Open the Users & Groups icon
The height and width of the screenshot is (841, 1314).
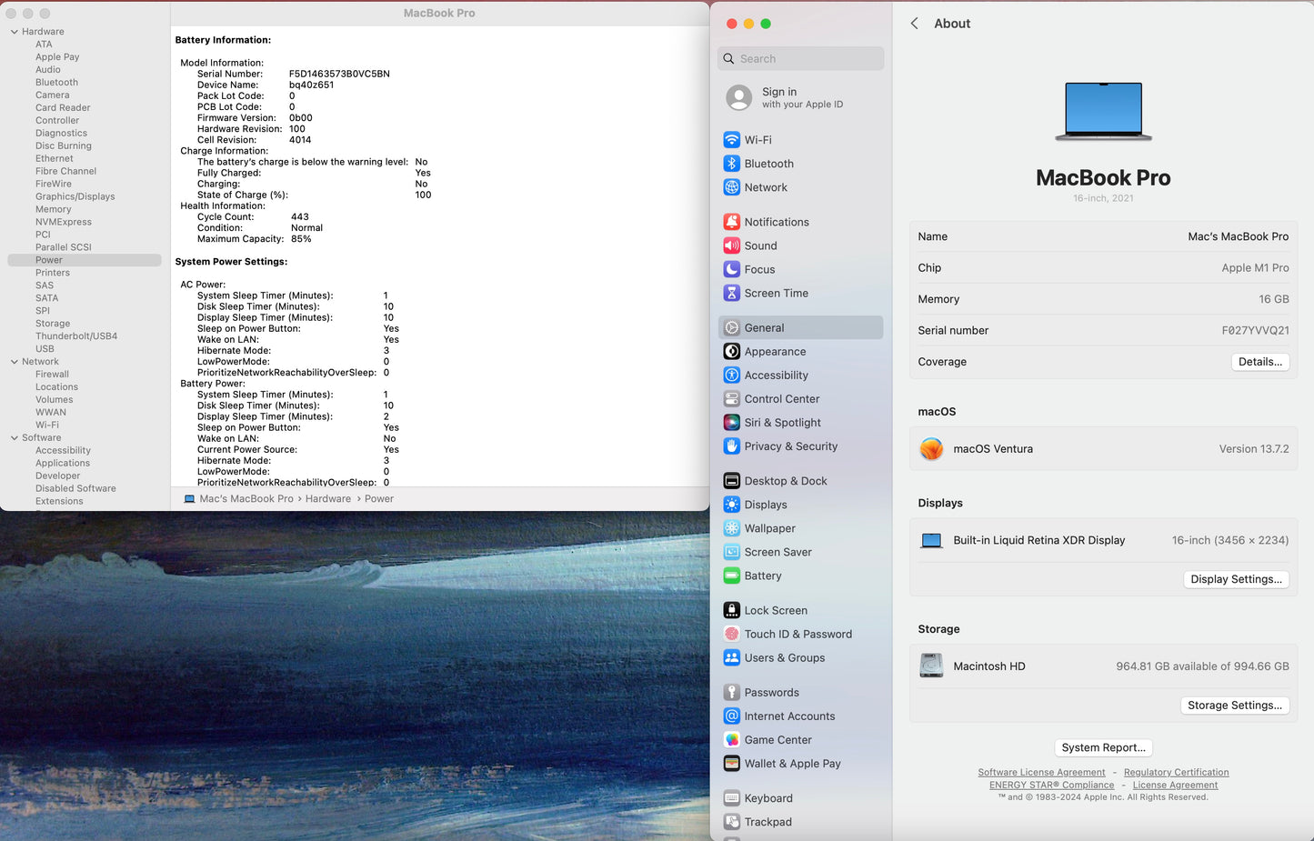click(732, 657)
